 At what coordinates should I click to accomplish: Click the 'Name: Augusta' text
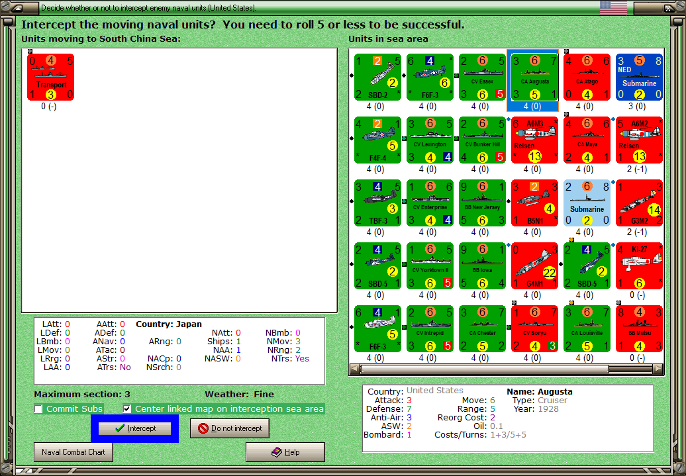click(x=540, y=391)
